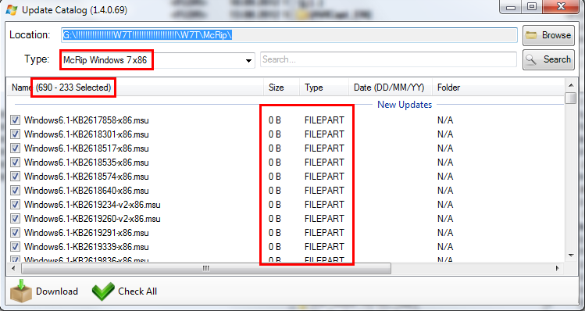This screenshot has height=311, width=585.
Task: Select Windows6.1-KB2617858-x86.msu file name
Action: point(86,120)
